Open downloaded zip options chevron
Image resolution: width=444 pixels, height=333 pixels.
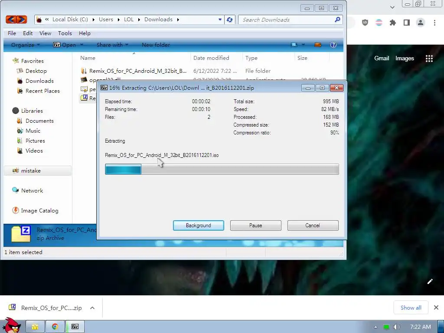(92, 308)
